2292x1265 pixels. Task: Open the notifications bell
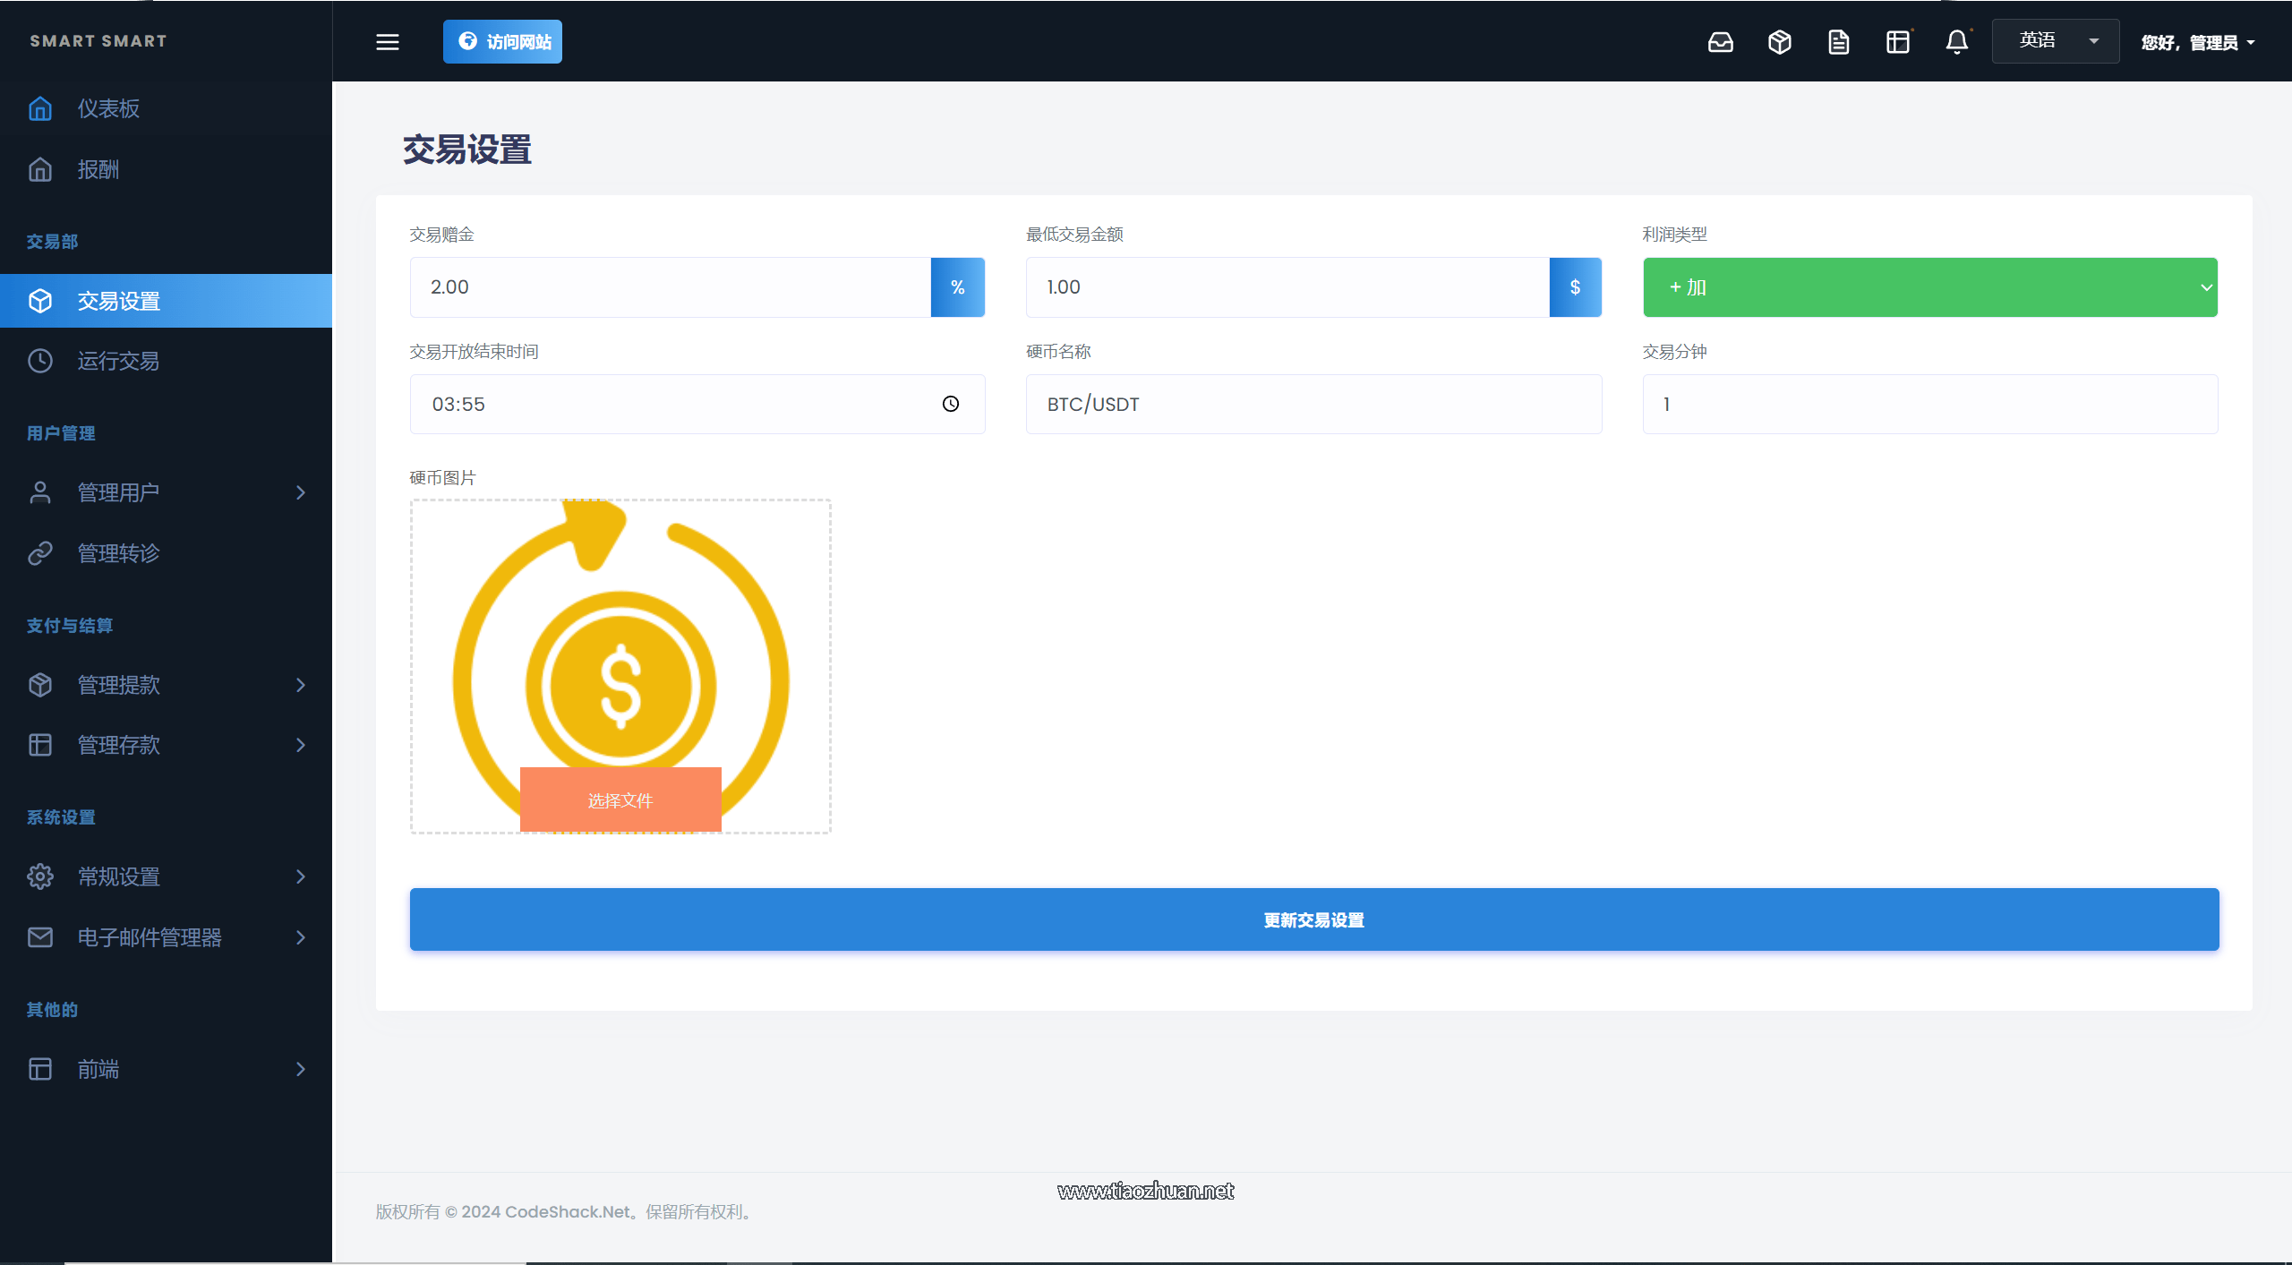(1956, 42)
